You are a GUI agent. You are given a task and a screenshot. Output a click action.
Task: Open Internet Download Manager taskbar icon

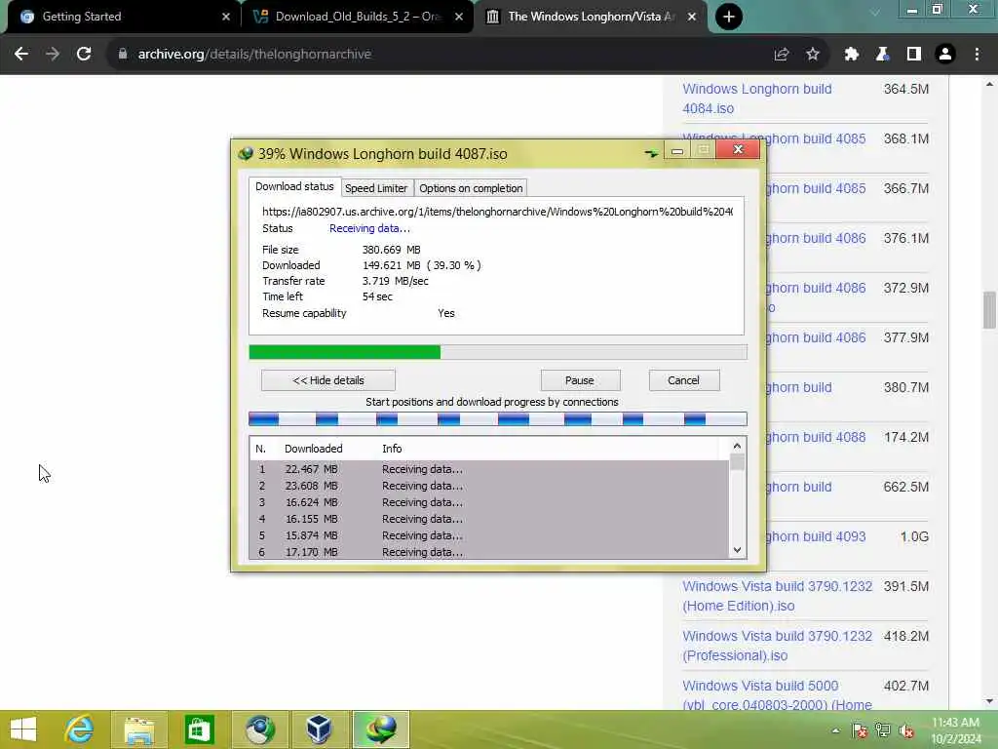click(381, 729)
